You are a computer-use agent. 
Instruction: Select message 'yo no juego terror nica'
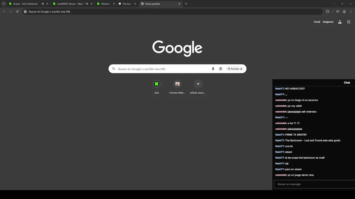coord(294,175)
